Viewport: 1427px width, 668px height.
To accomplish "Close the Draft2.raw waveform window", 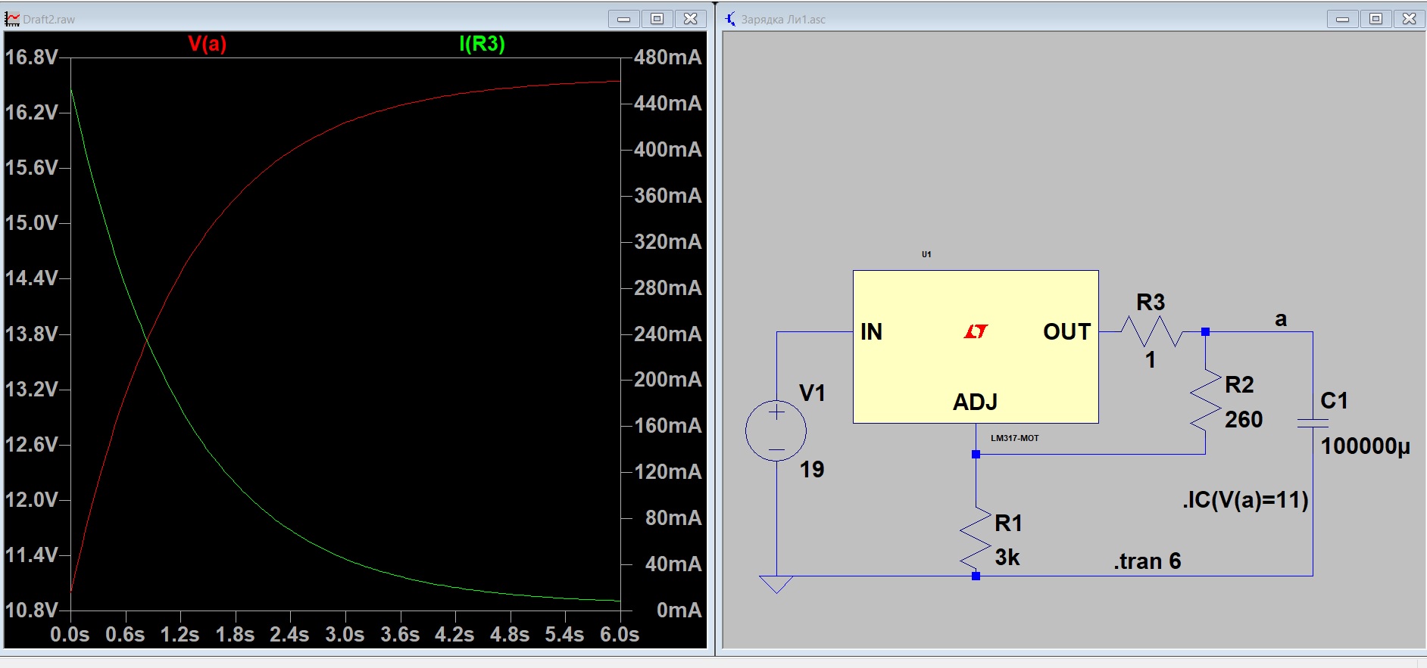I will click(690, 19).
